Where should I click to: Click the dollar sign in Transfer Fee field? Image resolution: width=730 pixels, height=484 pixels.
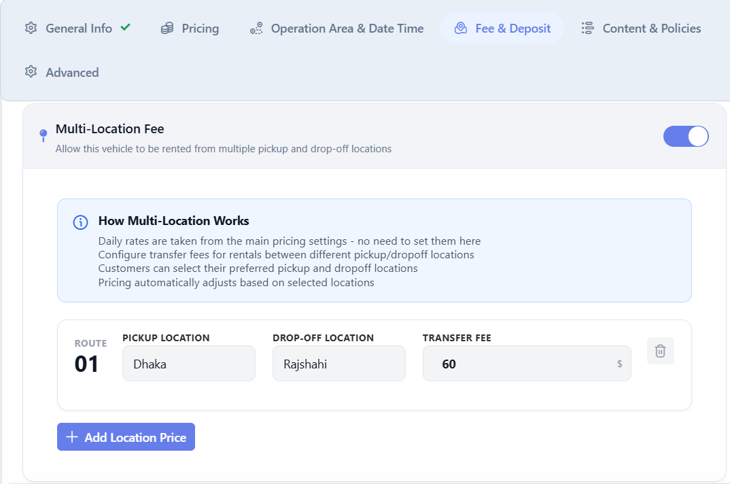(x=620, y=364)
